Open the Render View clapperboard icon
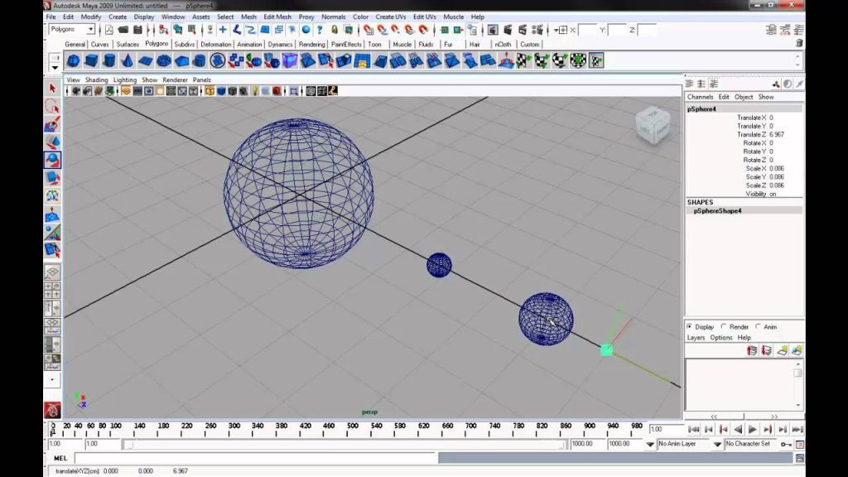848x477 pixels. pos(494,30)
